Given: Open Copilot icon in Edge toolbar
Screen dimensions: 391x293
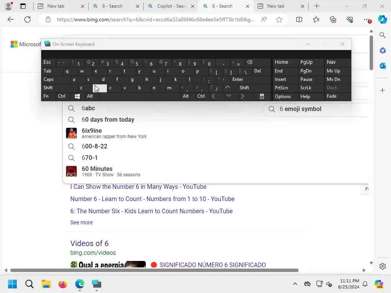Looking at the screenshot, I should tap(382, 19).
